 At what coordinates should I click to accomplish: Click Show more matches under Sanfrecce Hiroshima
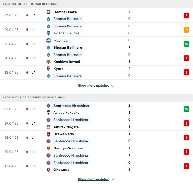coord(94,179)
